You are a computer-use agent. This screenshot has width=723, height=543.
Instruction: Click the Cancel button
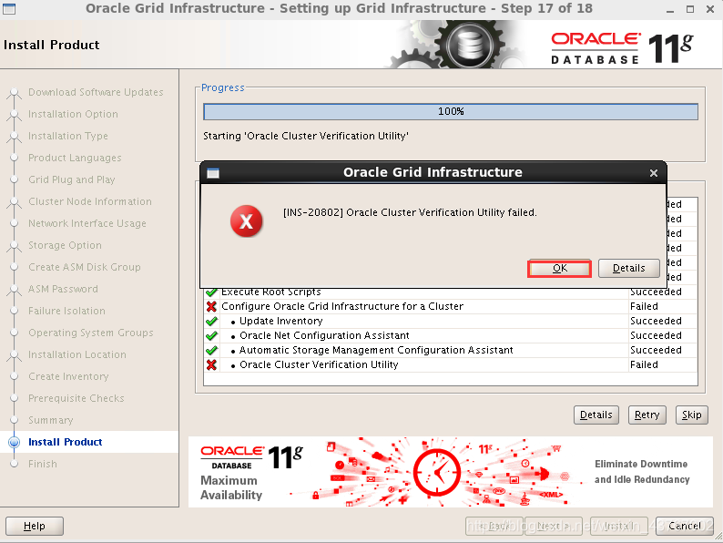pyautogui.click(x=684, y=526)
